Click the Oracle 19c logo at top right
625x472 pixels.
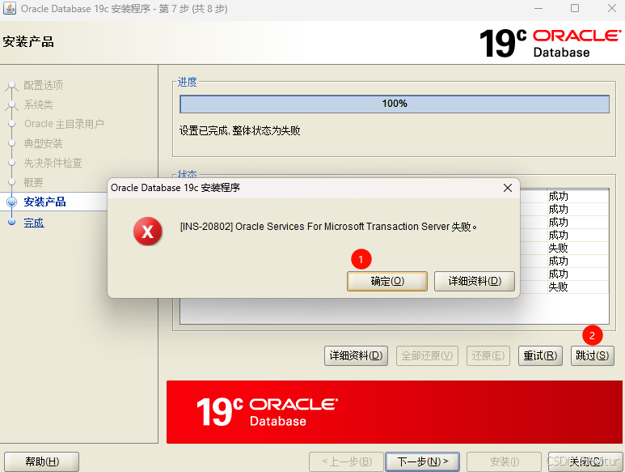pos(550,43)
